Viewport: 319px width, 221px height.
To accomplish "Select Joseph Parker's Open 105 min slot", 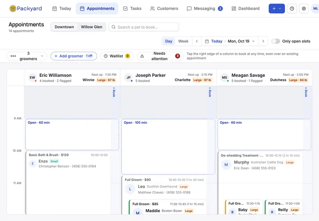I will click(x=168, y=147).
